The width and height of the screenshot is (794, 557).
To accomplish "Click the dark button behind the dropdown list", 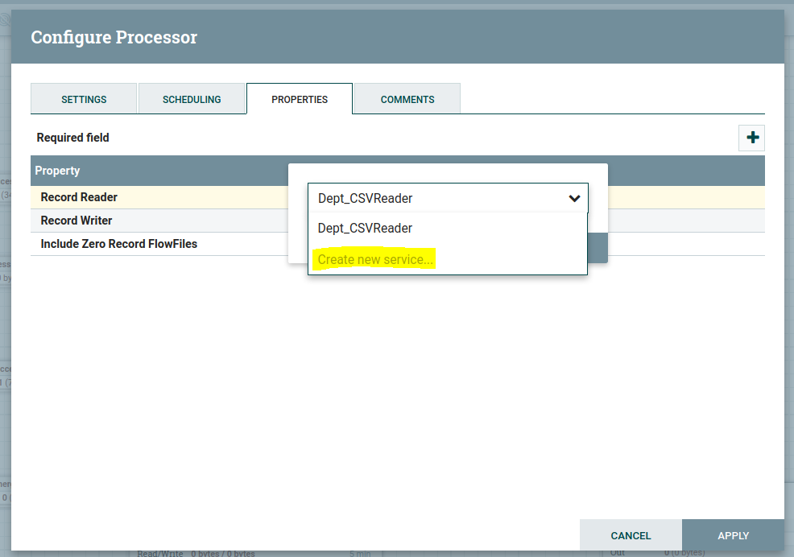I will [x=597, y=249].
